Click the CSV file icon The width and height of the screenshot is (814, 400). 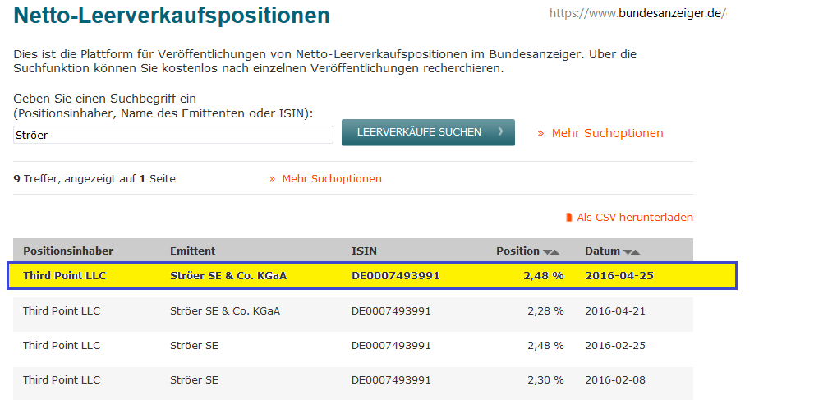(x=568, y=218)
